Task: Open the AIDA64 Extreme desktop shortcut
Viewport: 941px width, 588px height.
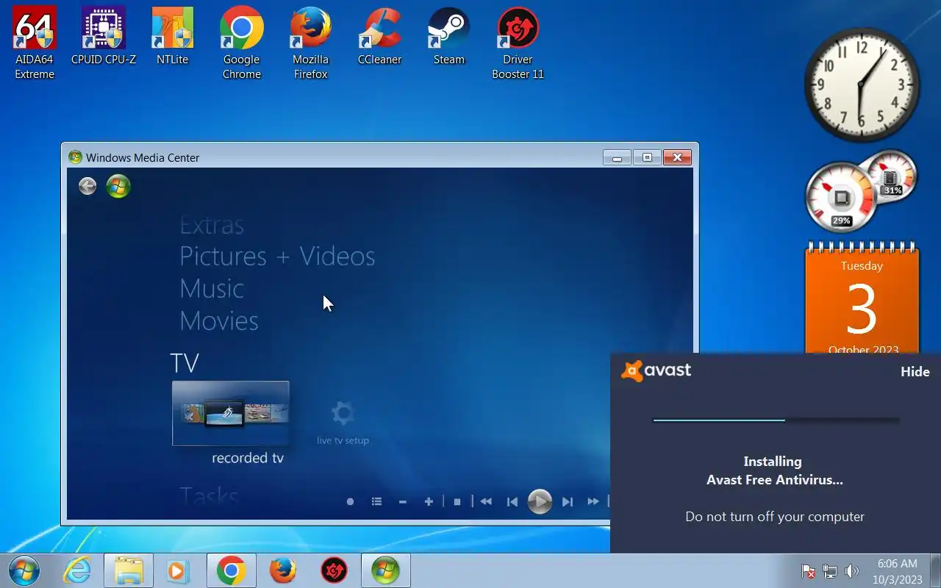Action: (35, 44)
